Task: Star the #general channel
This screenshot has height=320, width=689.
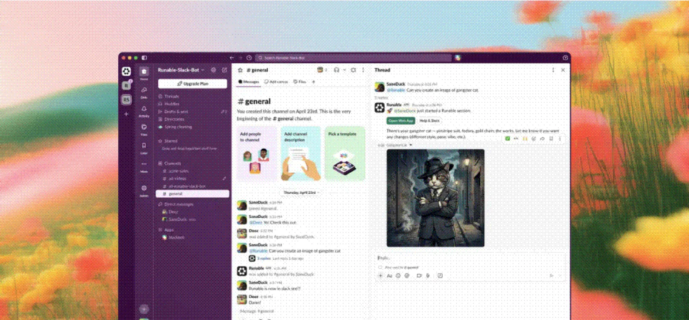Action: coord(240,70)
